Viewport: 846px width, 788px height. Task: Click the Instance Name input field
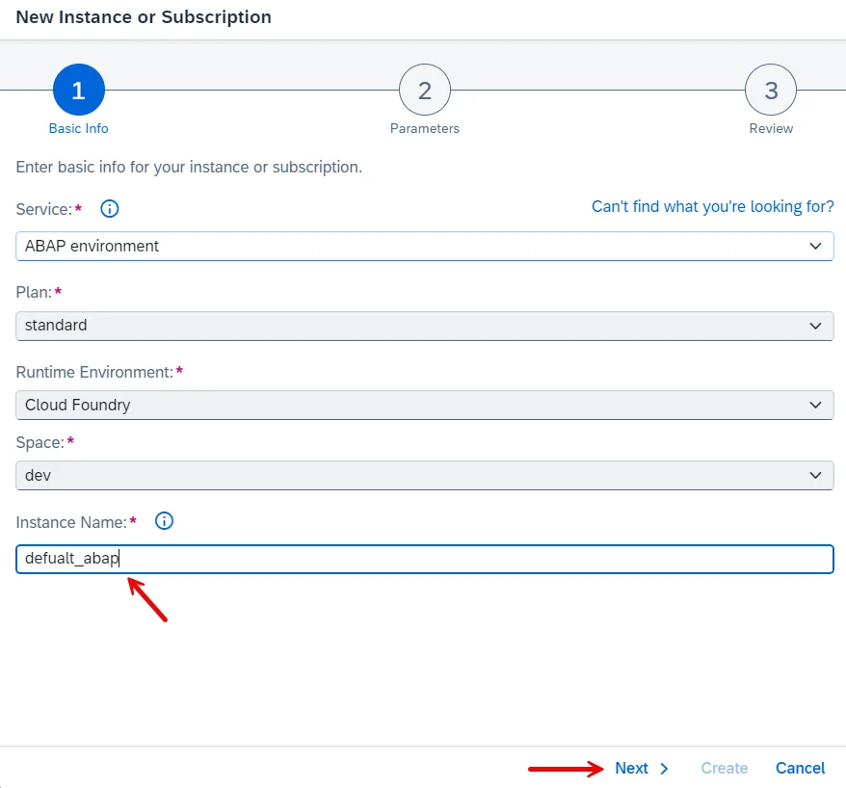[425, 560]
